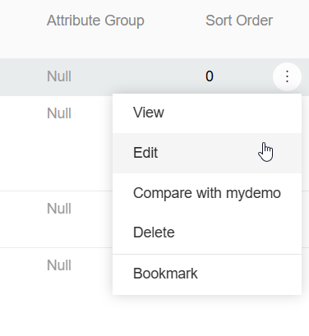
Task: Click blank area left of fourth row Null
Action: pyautogui.click(x=22, y=265)
